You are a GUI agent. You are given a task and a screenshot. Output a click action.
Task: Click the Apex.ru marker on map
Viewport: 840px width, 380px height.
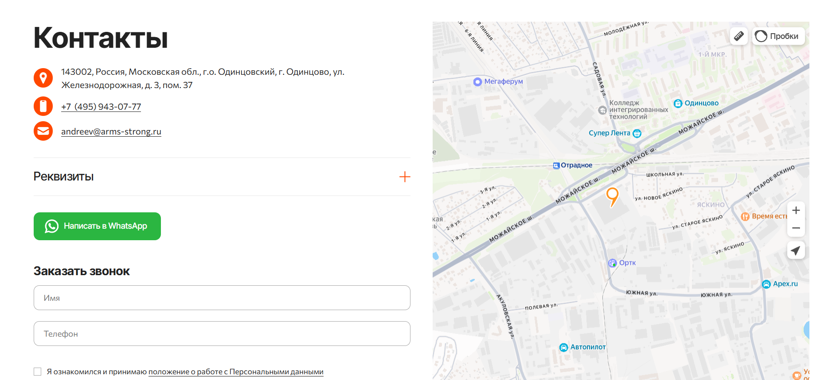pos(766,284)
